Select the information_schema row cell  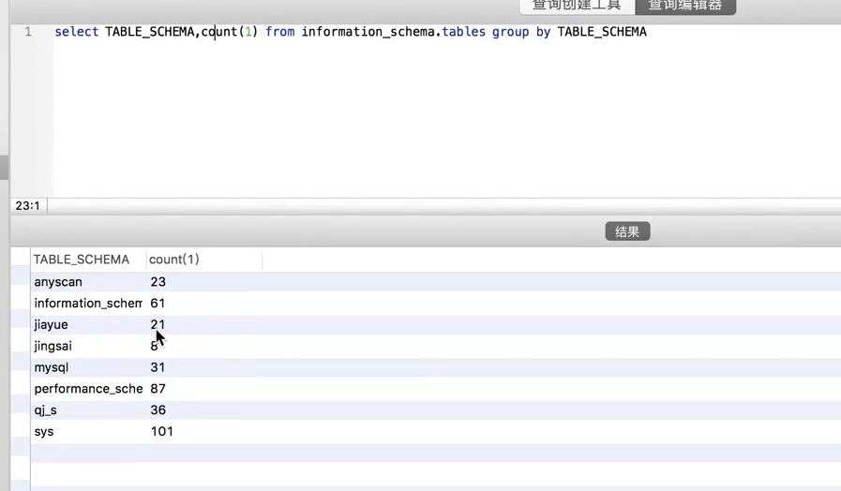88,304
